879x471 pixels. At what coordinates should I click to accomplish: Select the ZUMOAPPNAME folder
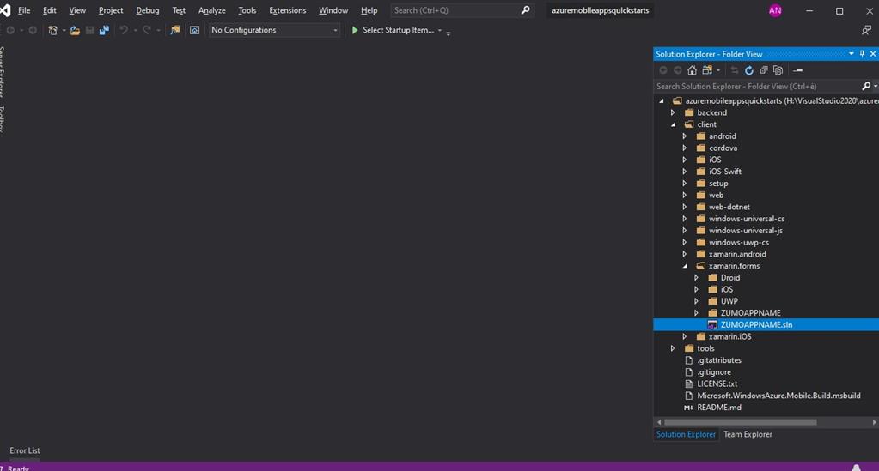(x=751, y=313)
